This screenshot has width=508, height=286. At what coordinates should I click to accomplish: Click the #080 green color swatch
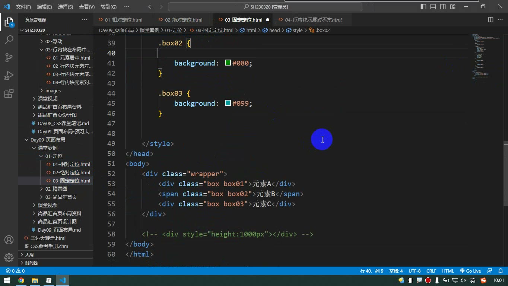[x=228, y=63]
